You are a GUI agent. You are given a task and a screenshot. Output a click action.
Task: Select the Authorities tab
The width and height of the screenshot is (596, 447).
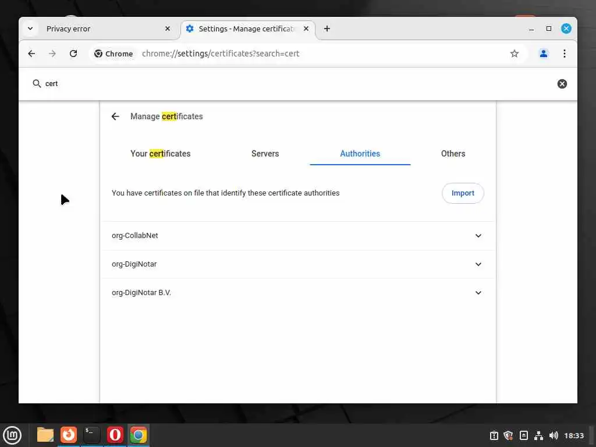point(360,154)
